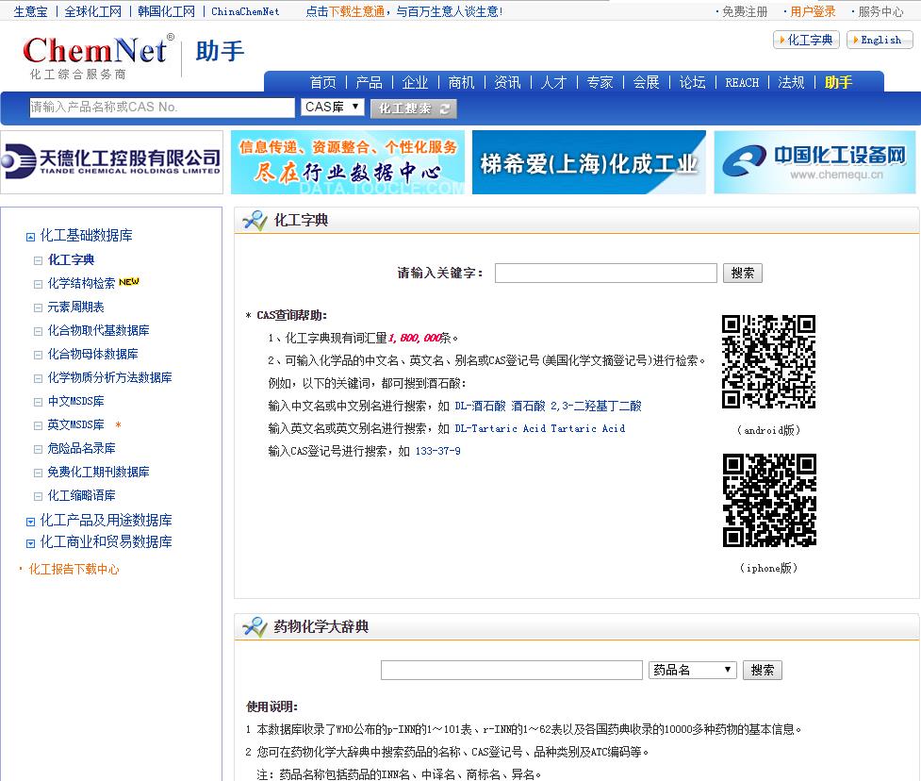Open the ChinaChemNet top link
The width and height of the screenshot is (921, 781).
[x=245, y=11]
